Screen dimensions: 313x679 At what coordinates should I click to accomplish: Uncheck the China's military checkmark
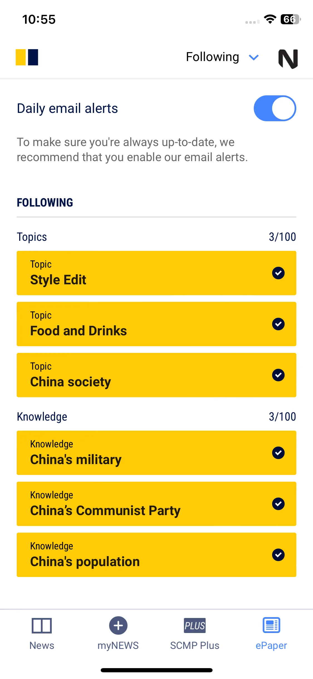click(278, 453)
